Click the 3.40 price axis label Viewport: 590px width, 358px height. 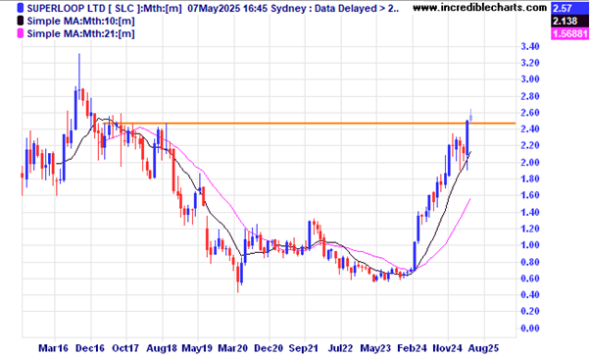pos(530,47)
